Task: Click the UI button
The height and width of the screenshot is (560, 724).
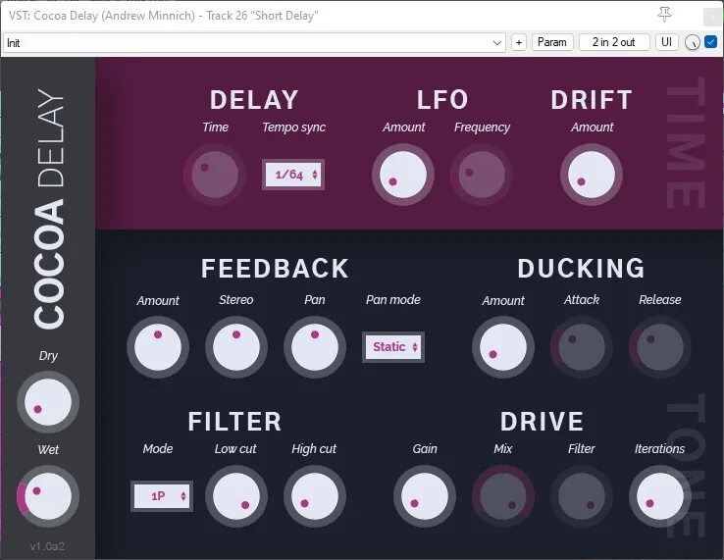Action: point(667,42)
